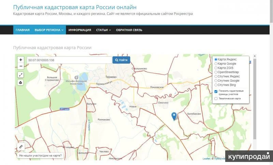
Task: Click the blue location marker pin
Action: click(x=174, y=116)
